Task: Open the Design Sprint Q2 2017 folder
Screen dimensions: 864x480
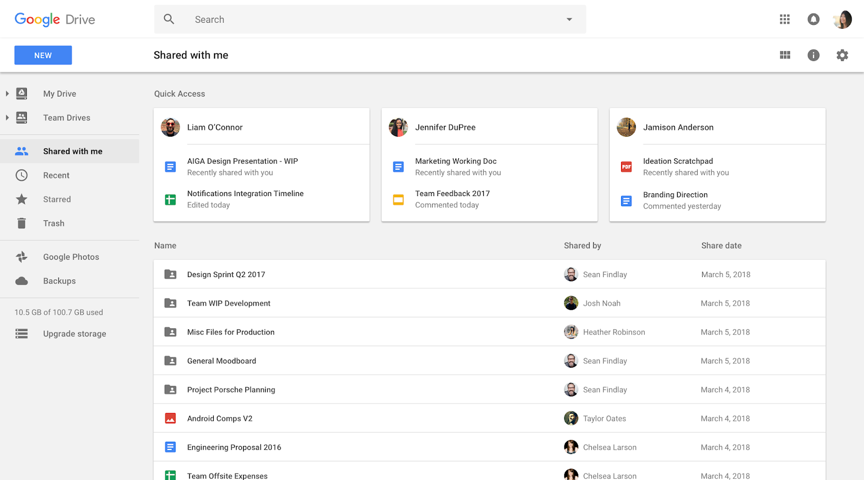Action: click(226, 274)
